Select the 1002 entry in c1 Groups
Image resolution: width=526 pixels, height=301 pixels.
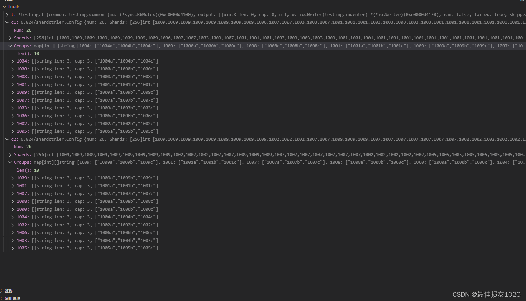[263, 124]
